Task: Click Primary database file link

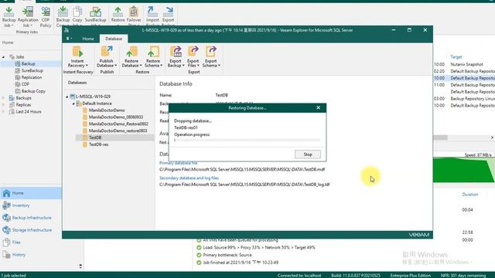Action: (x=179, y=163)
